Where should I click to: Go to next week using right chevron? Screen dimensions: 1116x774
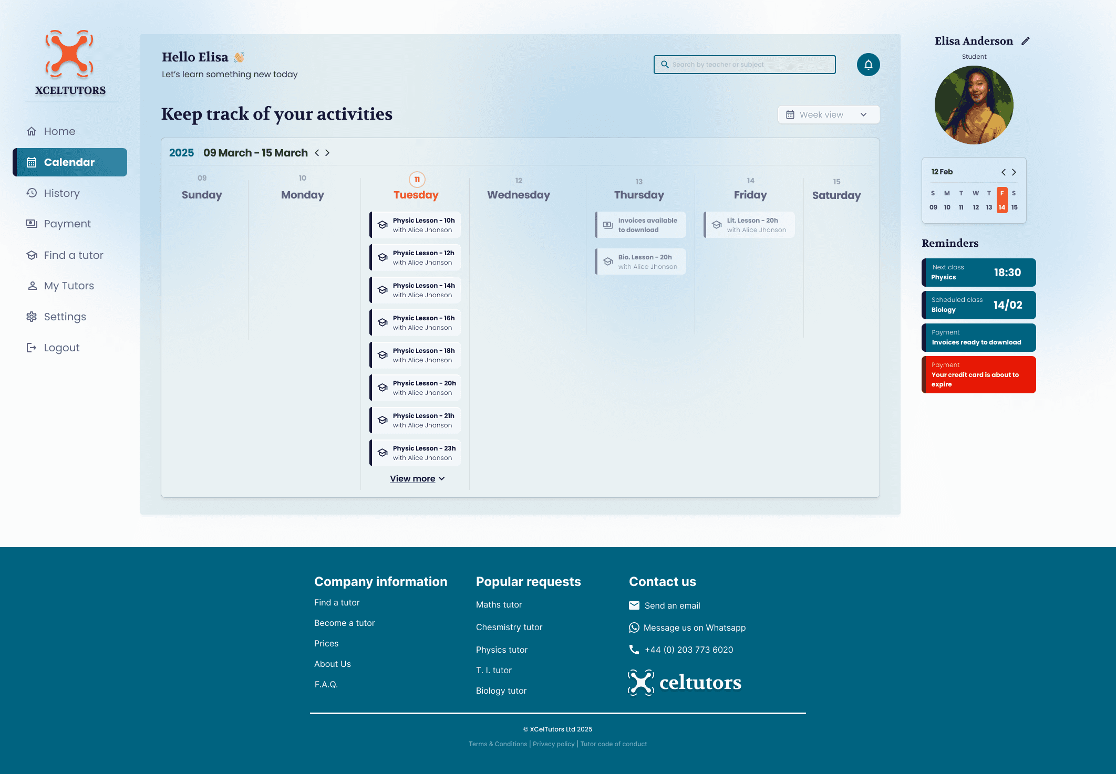click(327, 153)
